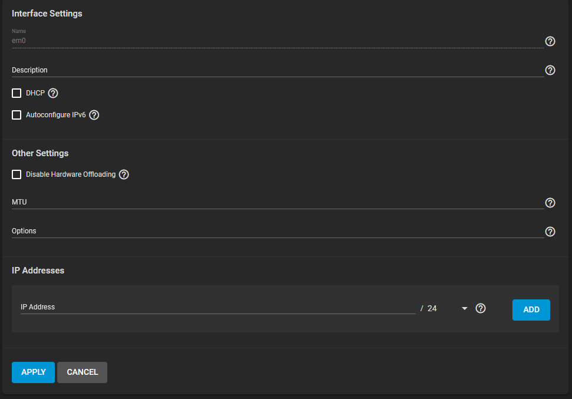Check Disable Hardware Offloading box
This screenshot has height=399, width=572.
17,174
